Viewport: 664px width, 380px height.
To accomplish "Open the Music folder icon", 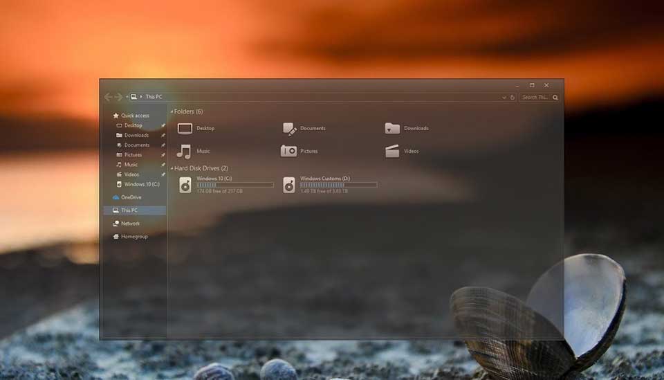I will point(184,151).
